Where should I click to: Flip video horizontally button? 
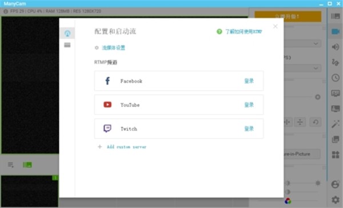click(287, 122)
